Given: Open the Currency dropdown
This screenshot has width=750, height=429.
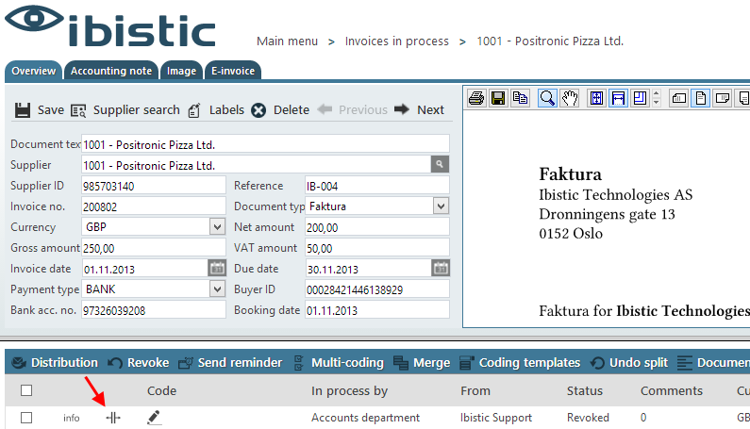Looking at the screenshot, I should pos(217,226).
